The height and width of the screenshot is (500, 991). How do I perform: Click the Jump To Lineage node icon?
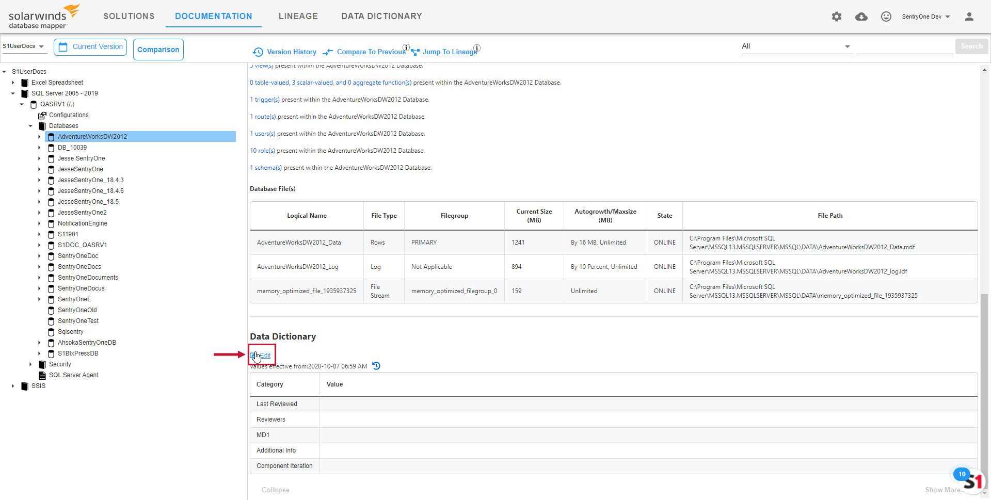point(415,52)
